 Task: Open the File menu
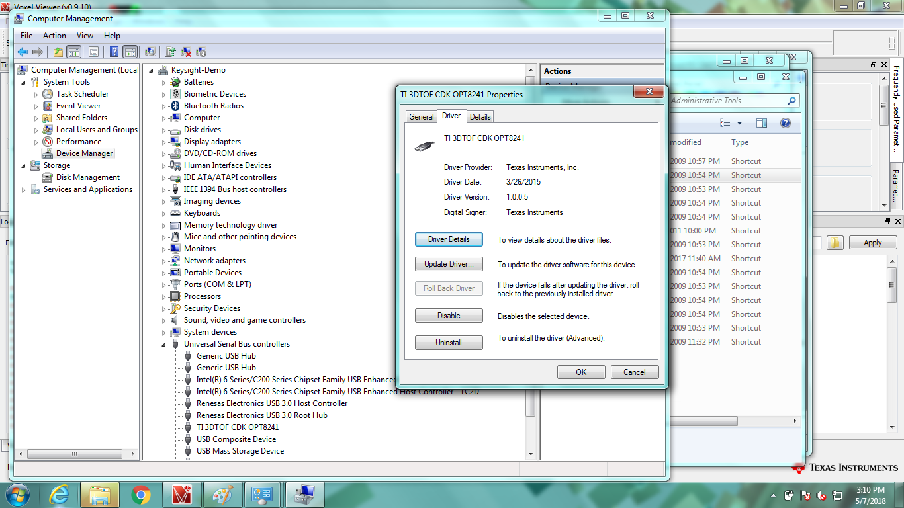[x=26, y=36]
